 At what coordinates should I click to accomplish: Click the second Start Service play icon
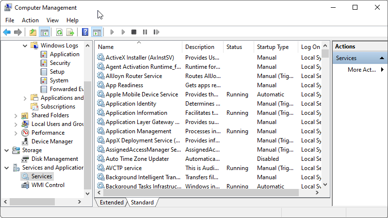[x=123, y=32]
